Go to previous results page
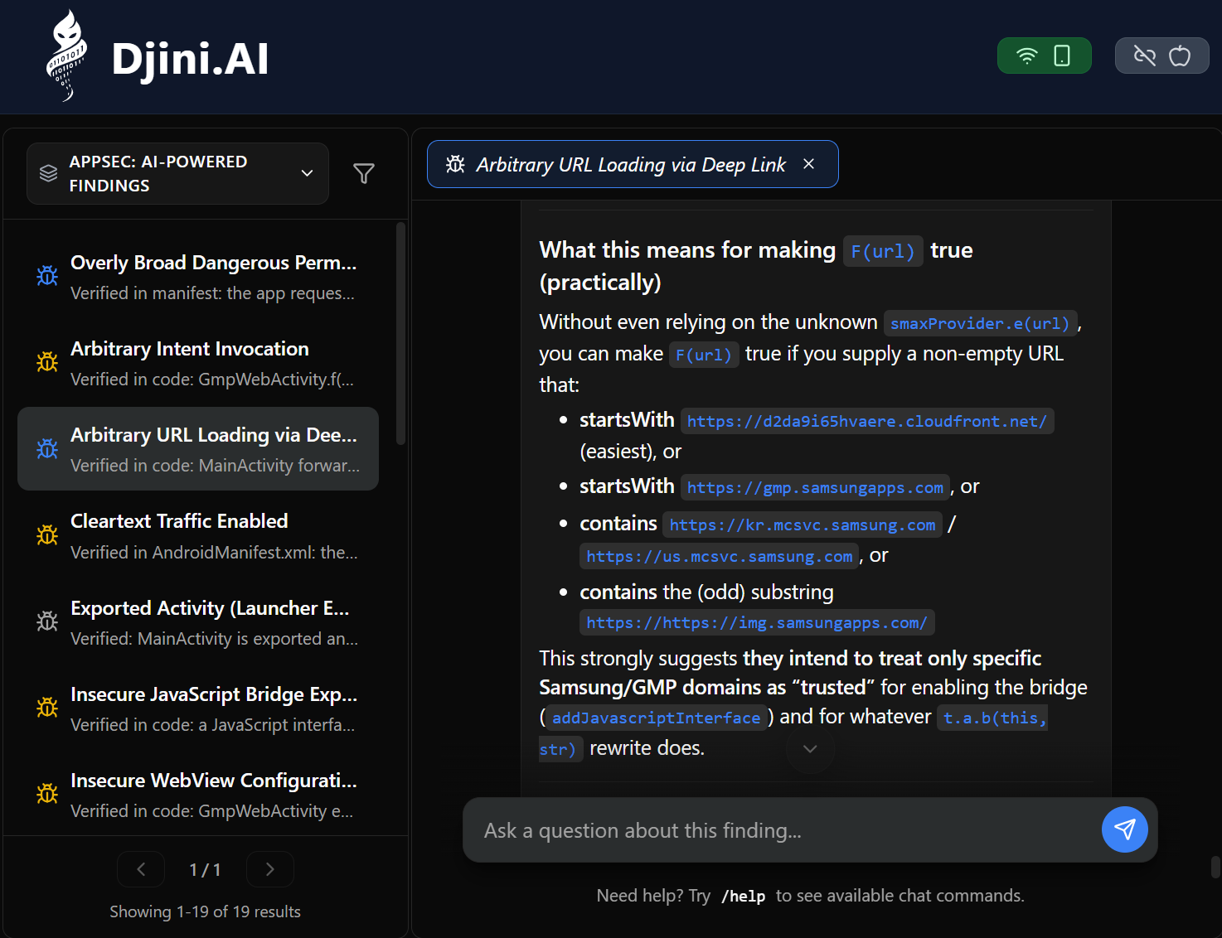The width and height of the screenshot is (1222, 938). [x=141, y=869]
